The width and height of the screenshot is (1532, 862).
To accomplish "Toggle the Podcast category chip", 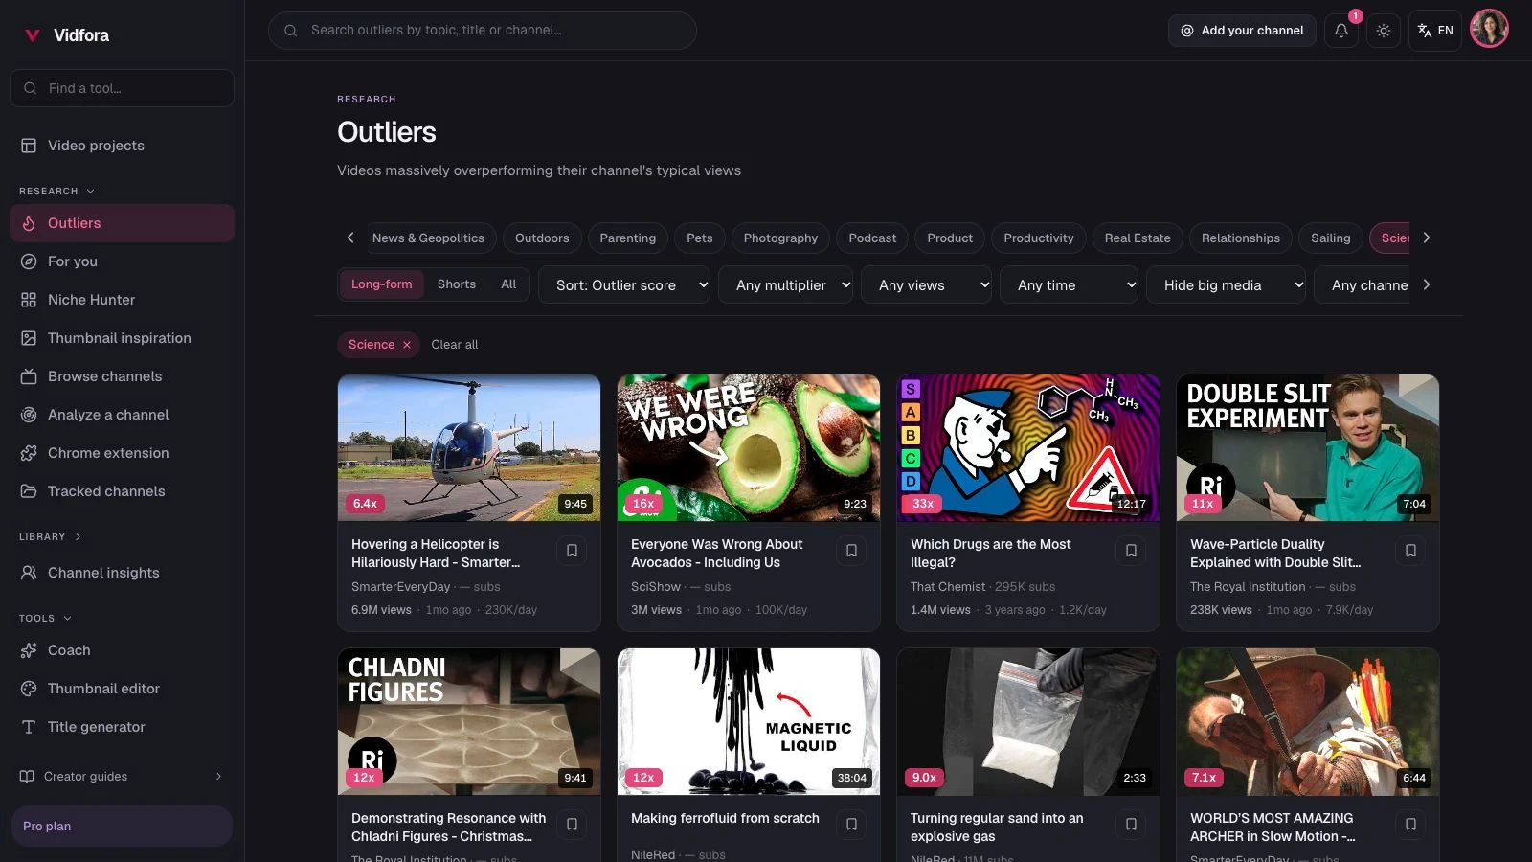I will (872, 238).
